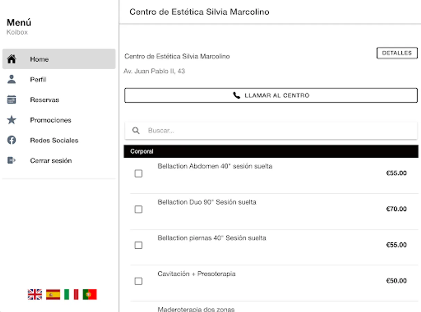Select the Spanish flag language icon
The height and width of the screenshot is (312, 421).
(x=53, y=294)
